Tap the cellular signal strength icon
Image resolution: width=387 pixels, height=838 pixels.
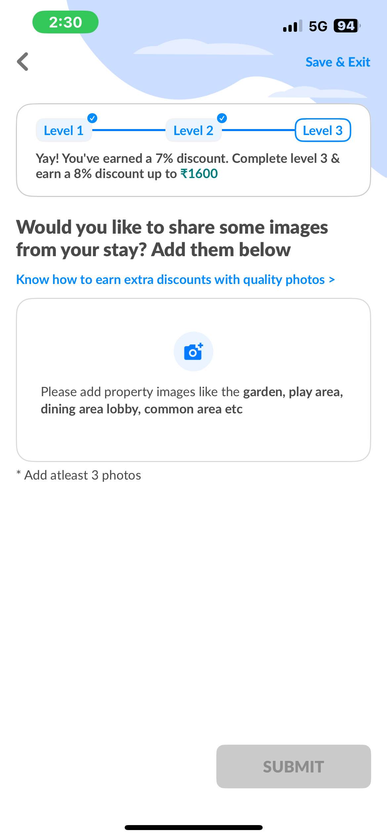292,26
